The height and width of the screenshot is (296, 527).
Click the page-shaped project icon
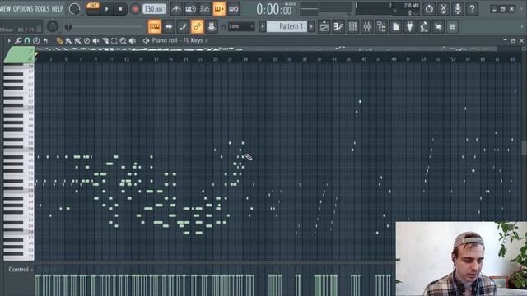(x=395, y=26)
